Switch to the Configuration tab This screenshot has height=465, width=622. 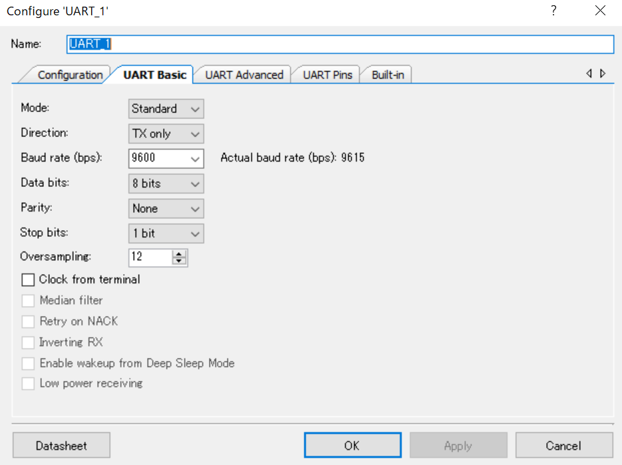coord(69,75)
